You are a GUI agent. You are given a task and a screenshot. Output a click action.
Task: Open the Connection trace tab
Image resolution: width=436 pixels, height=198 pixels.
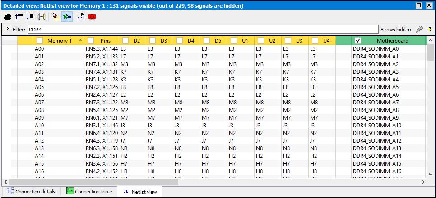click(88, 192)
